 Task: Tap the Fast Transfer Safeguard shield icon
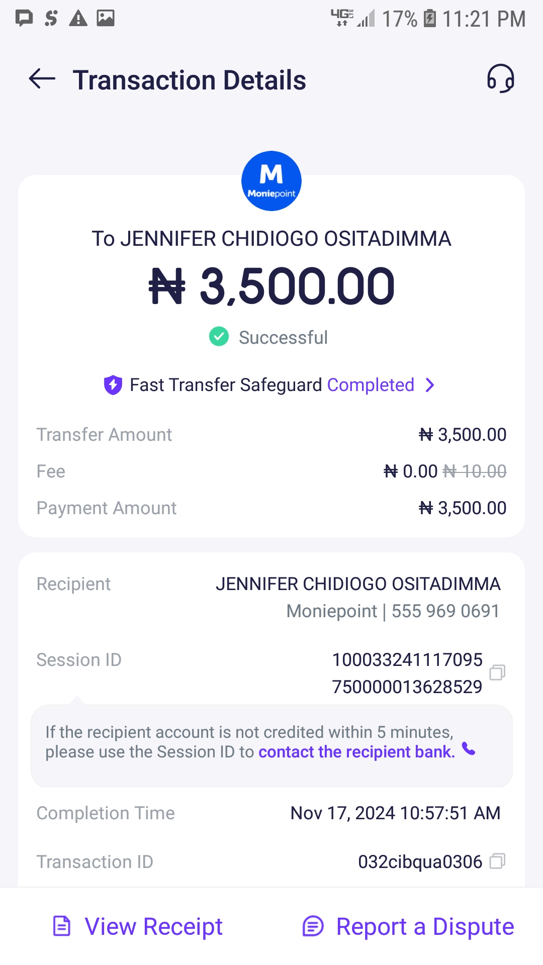click(x=113, y=385)
